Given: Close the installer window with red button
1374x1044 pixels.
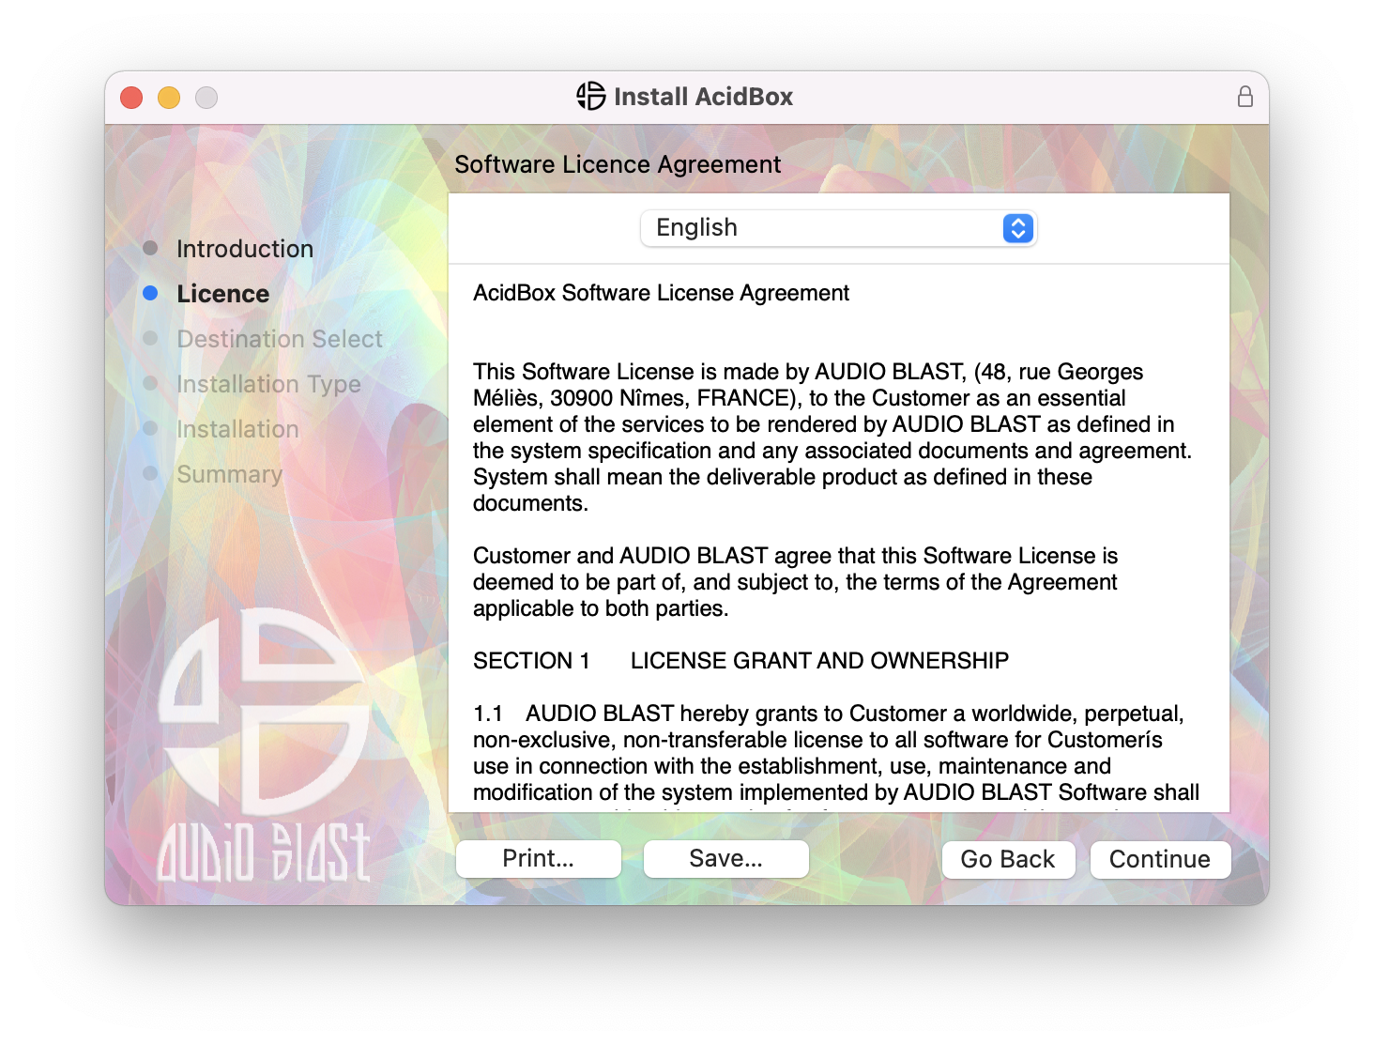Looking at the screenshot, I should (x=131, y=98).
